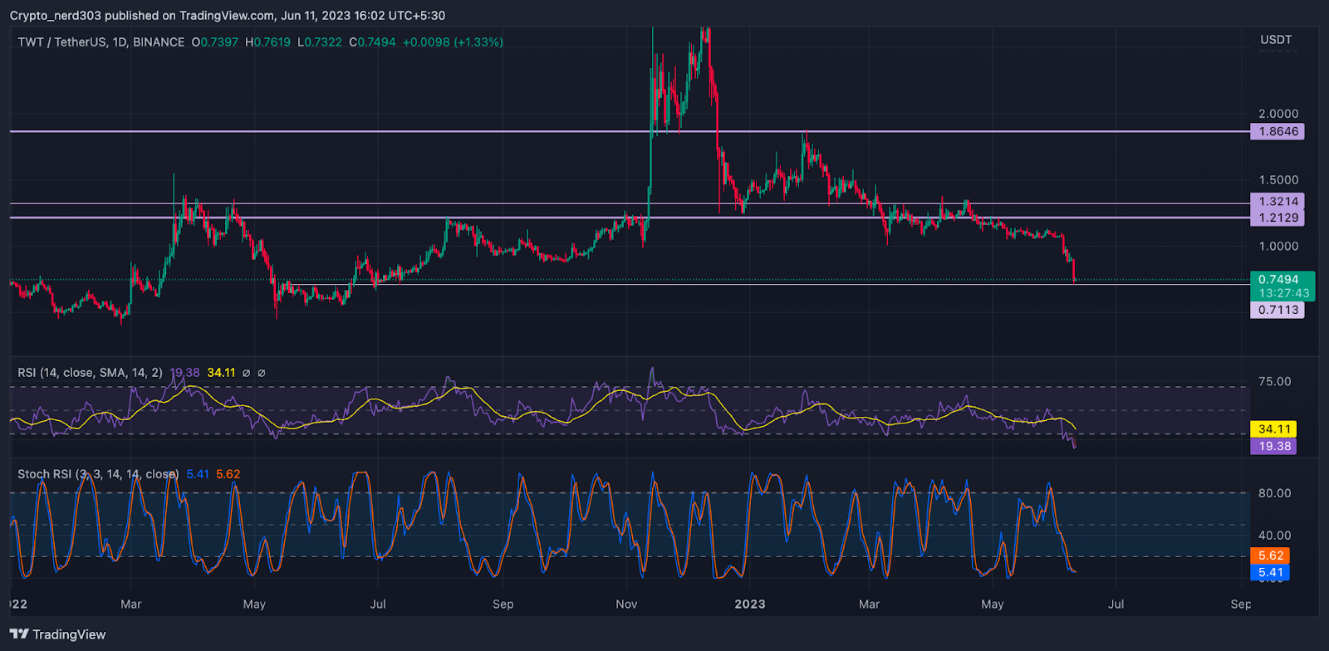Click the 40.00 Stoch RSI axis label
This screenshot has width=1329, height=651.
(1274, 536)
